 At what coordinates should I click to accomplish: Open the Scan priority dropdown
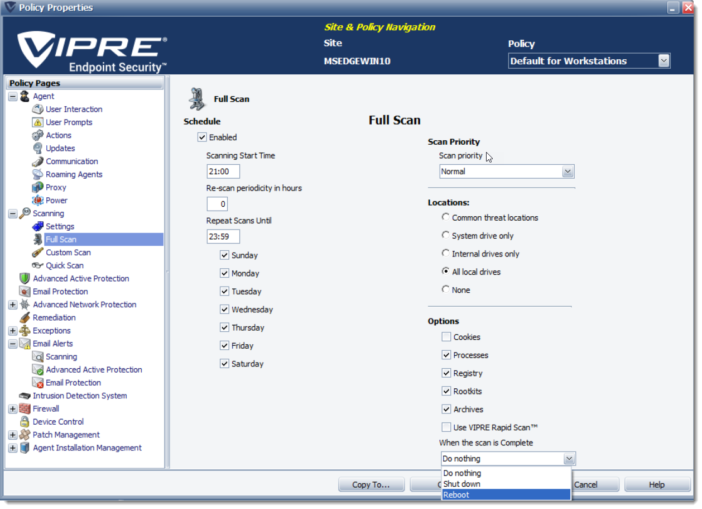coord(568,171)
